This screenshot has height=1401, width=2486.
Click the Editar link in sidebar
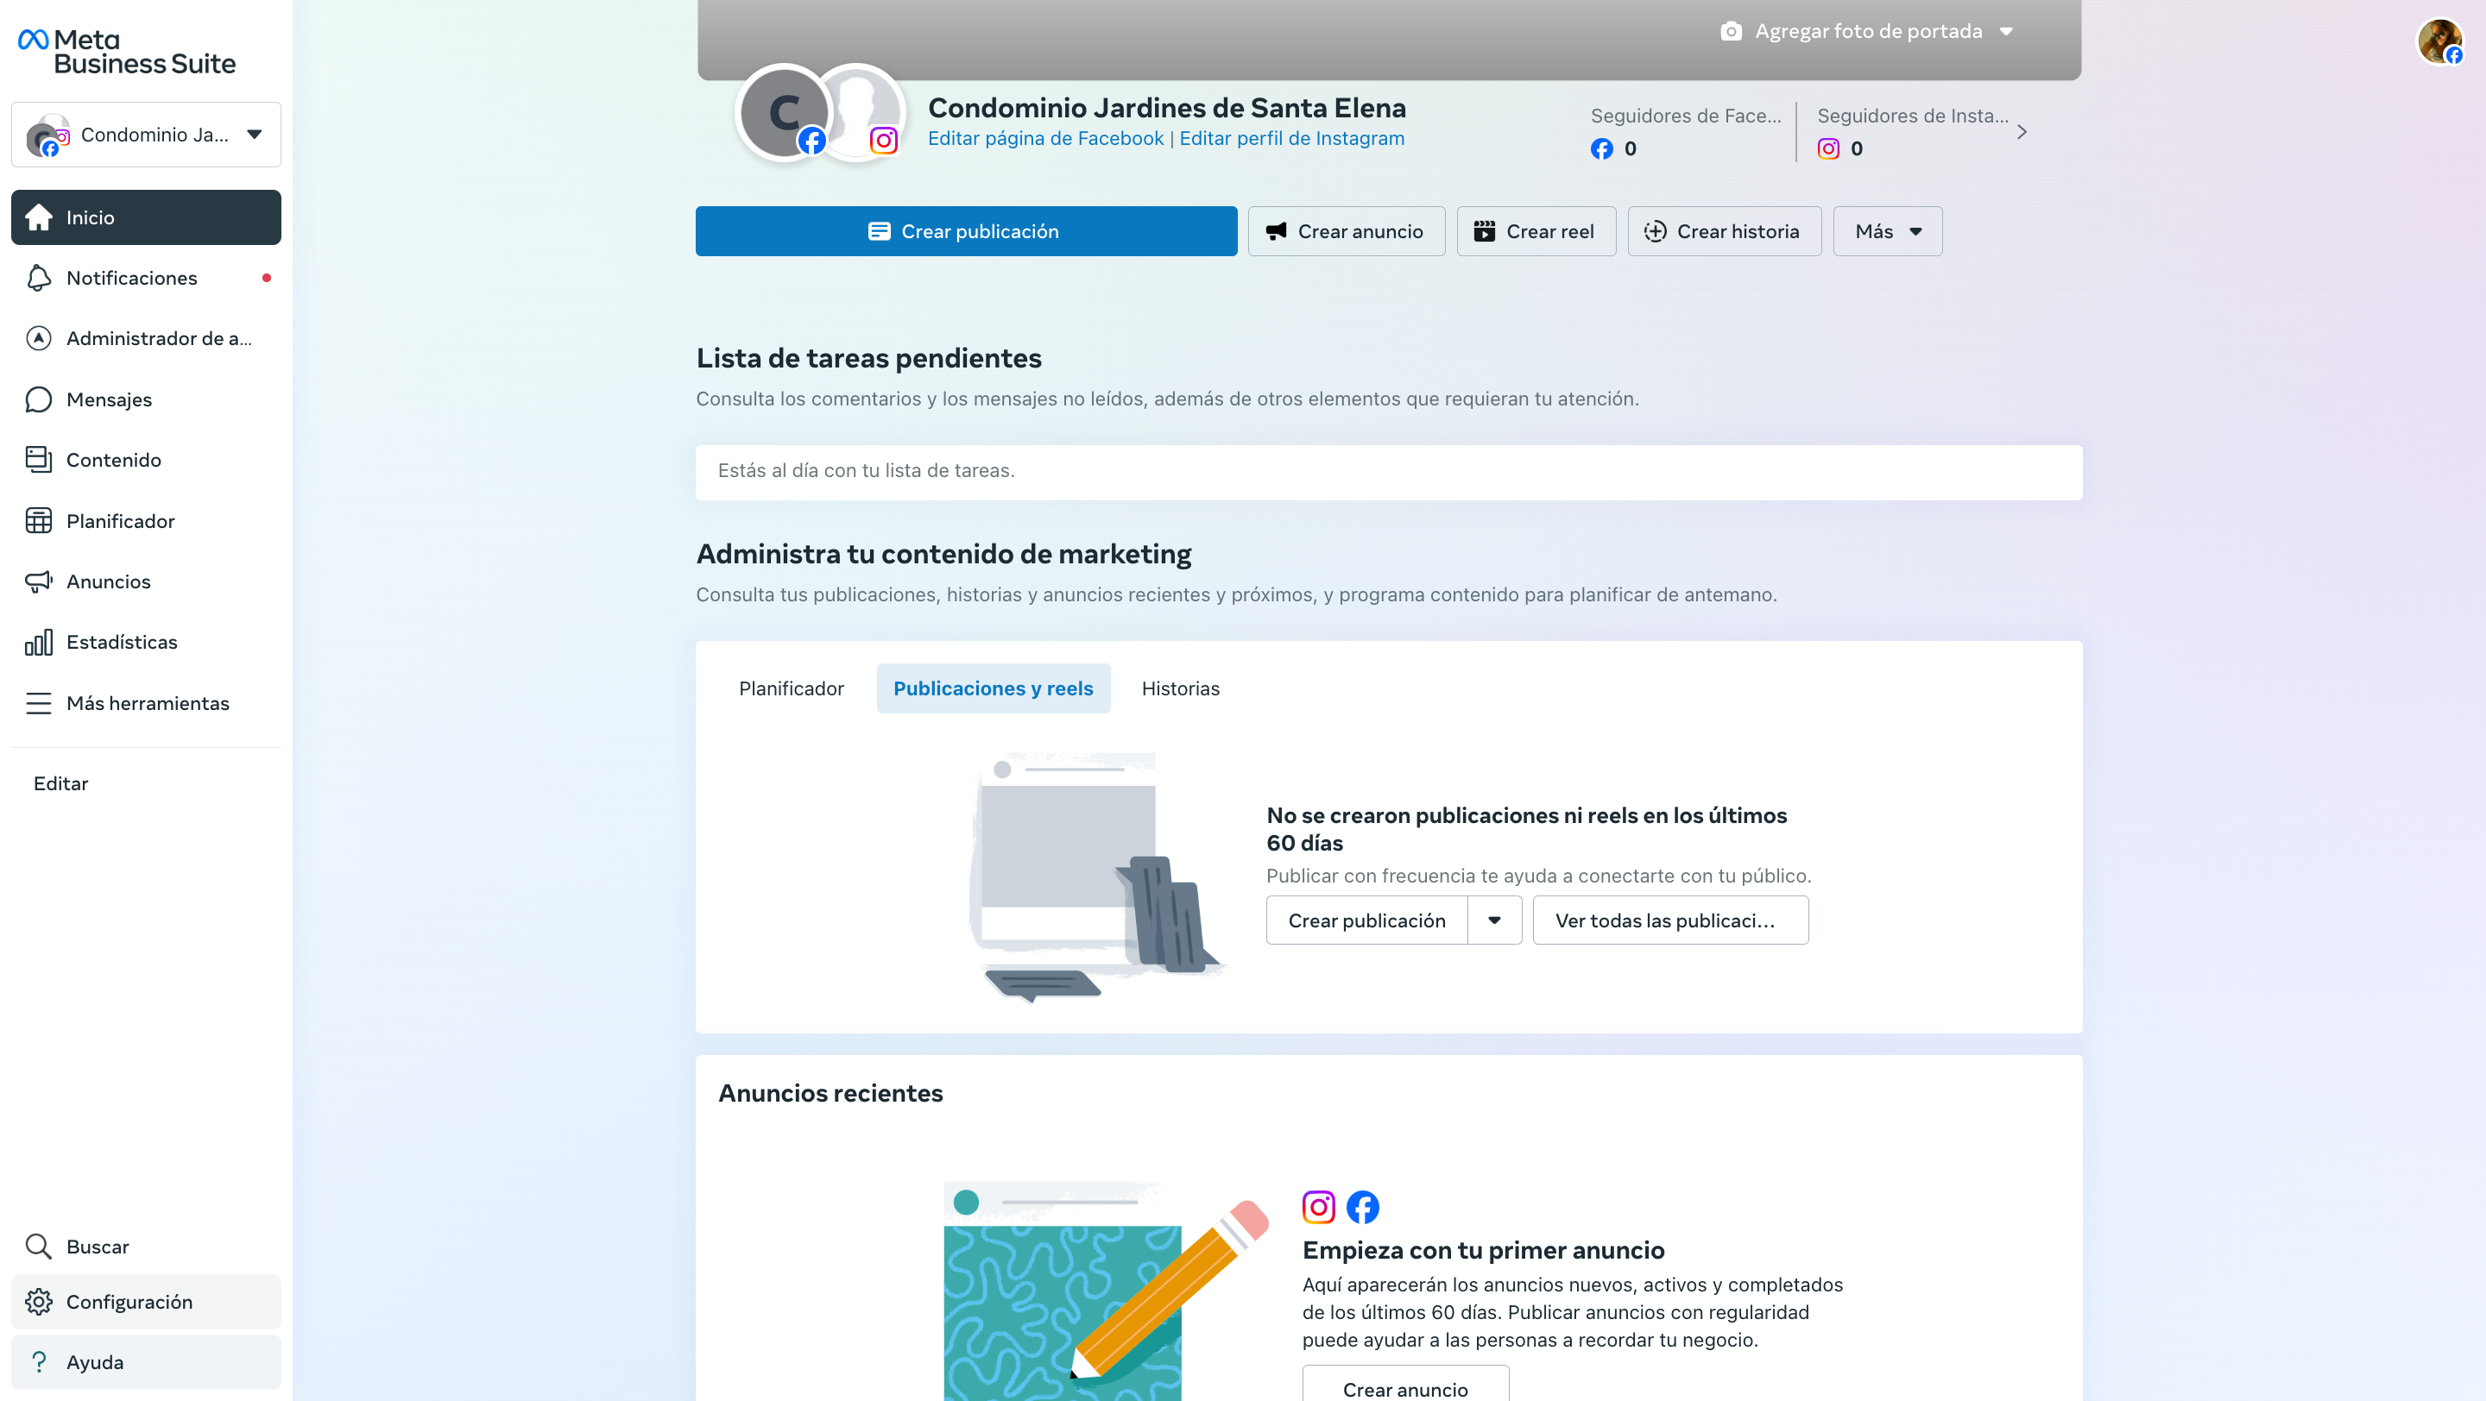pyautogui.click(x=60, y=783)
